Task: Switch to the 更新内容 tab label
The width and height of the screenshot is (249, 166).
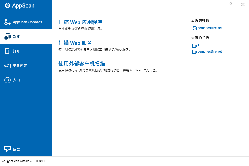Action: tap(20, 66)
